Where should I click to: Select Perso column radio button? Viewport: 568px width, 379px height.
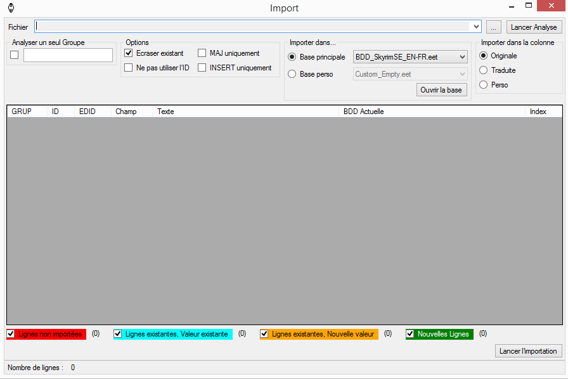click(x=484, y=85)
